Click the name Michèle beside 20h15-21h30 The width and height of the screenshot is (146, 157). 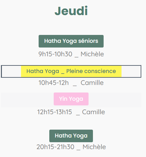coord(94,147)
